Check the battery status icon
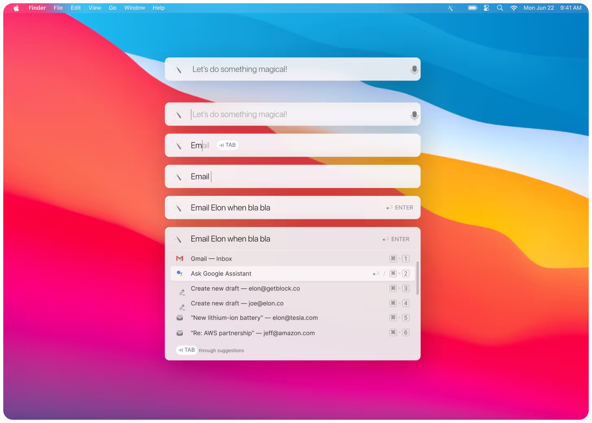This screenshot has height=423, width=592. tap(472, 8)
